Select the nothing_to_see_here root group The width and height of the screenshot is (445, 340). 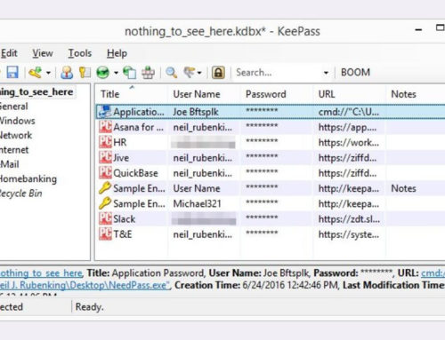[36, 92]
